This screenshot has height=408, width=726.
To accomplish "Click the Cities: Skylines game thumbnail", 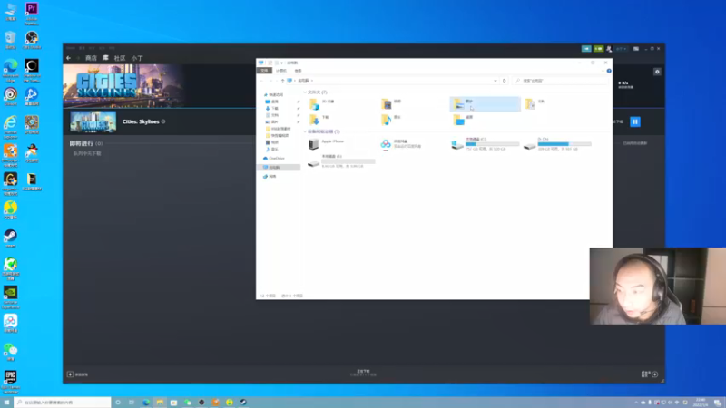I will (x=93, y=121).
